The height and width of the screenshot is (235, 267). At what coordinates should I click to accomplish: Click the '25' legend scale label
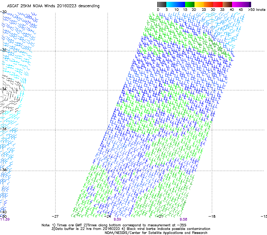click(204, 10)
